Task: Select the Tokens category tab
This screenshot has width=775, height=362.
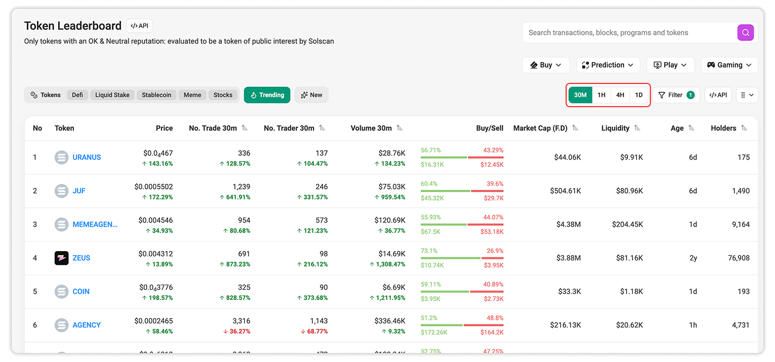Action: (45, 95)
